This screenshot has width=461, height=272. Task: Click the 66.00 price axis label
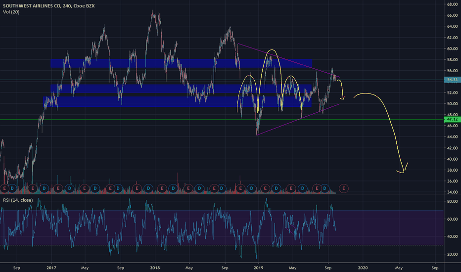452,15
